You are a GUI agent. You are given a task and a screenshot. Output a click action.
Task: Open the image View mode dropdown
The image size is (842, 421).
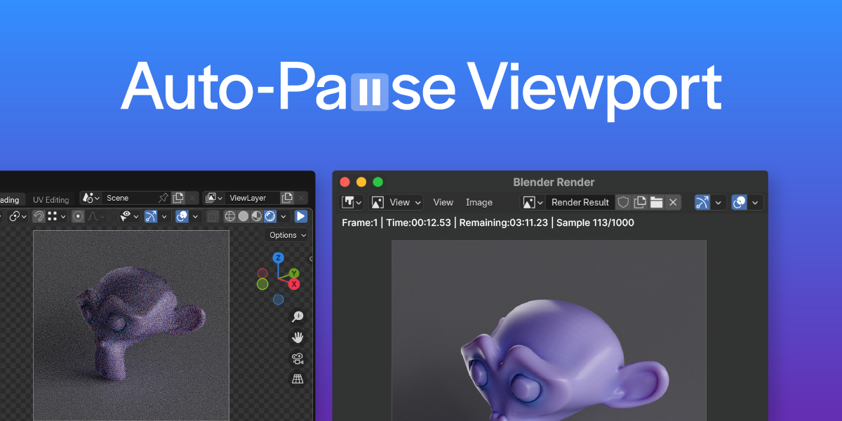tap(396, 202)
